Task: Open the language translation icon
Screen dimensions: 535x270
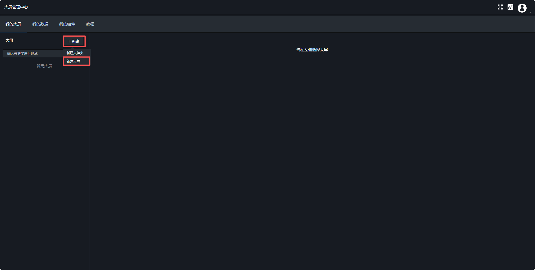Action: pyautogui.click(x=510, y=7)
